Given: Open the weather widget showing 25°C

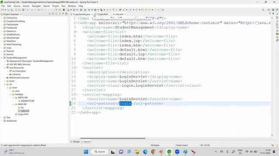Looking at the screenshot, I should pyautogui.click(x=14, y=152).
